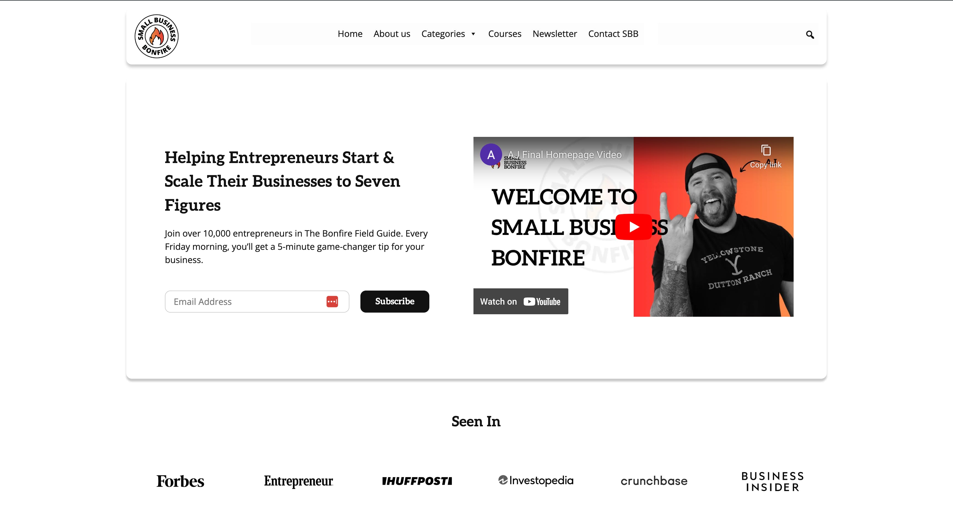Viewport: 953px width, 531px height.
Task: Expand the Categories dropdown menu
Action: click(448, 33)
